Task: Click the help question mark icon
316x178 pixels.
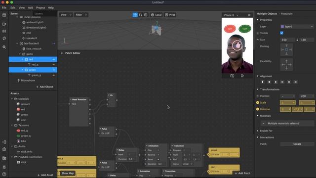Action: click(x=4, y=174)
